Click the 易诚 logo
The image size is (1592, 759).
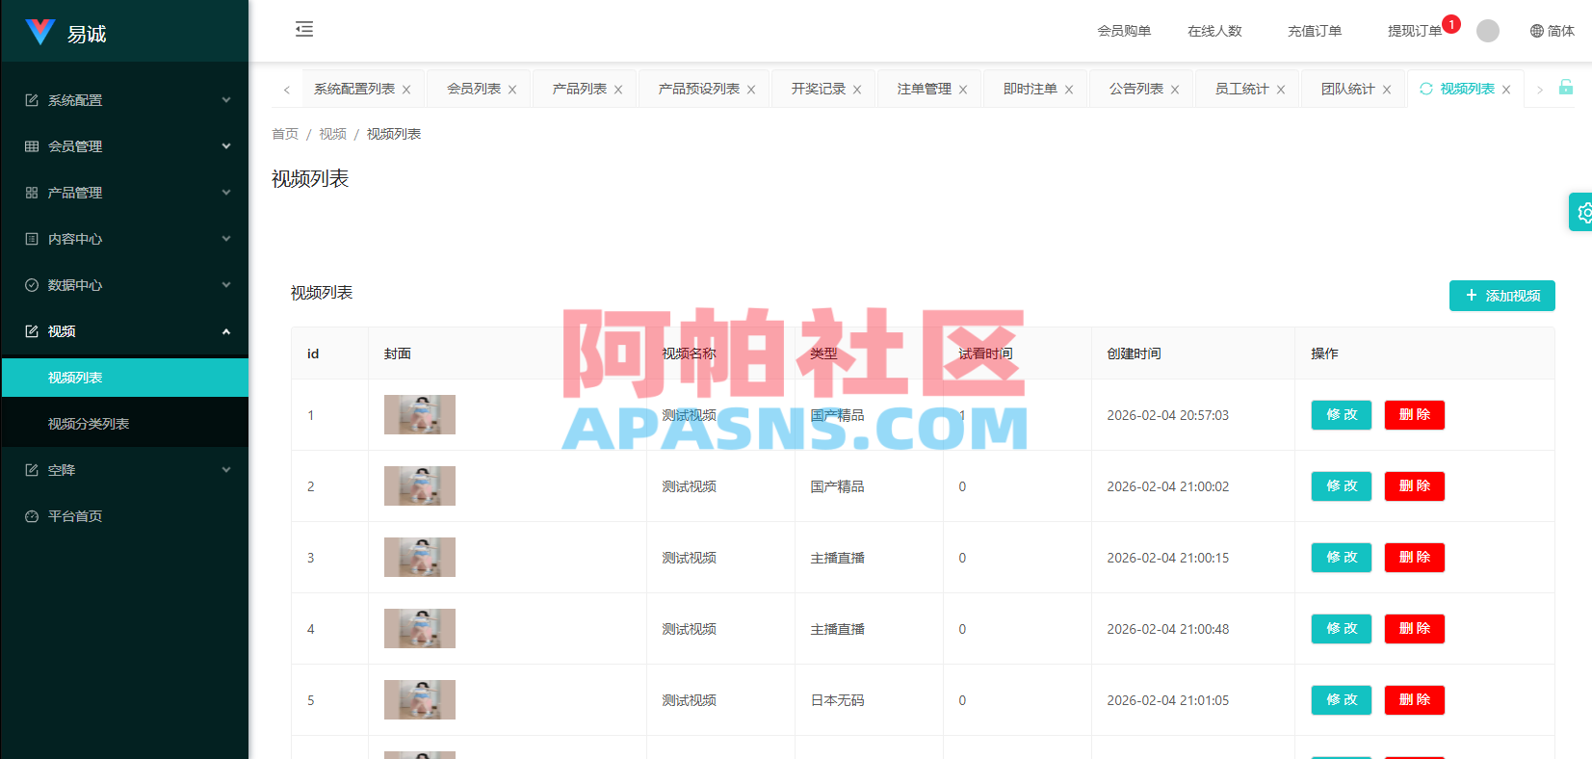65,33
